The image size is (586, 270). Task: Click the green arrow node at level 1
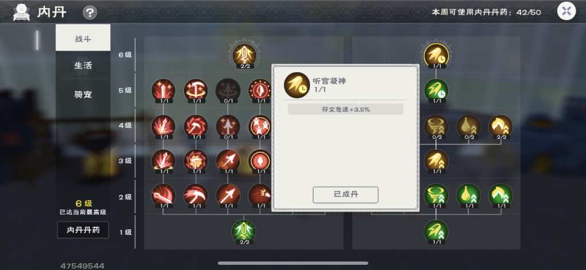(x=244, y=232)
